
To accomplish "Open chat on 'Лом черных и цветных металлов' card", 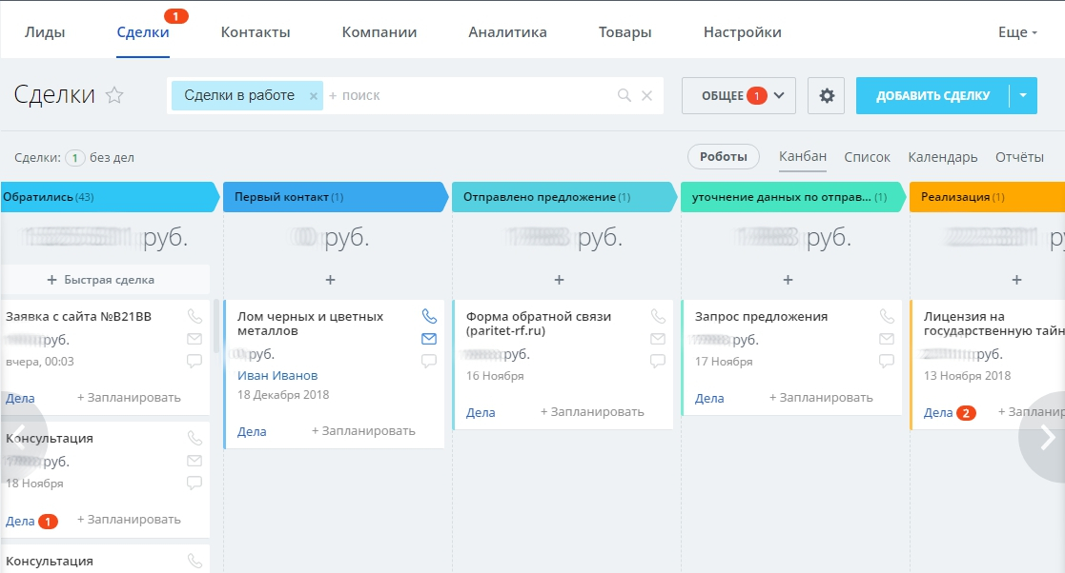I will [x=429, y=361].
